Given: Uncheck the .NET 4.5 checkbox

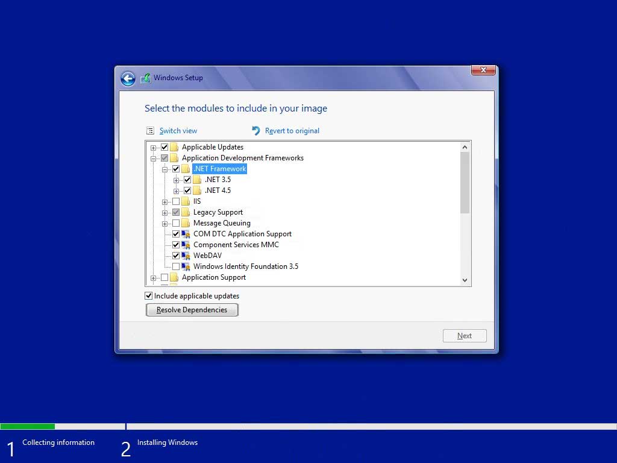Looking at the screenshot, I should [x=187, y=191].
